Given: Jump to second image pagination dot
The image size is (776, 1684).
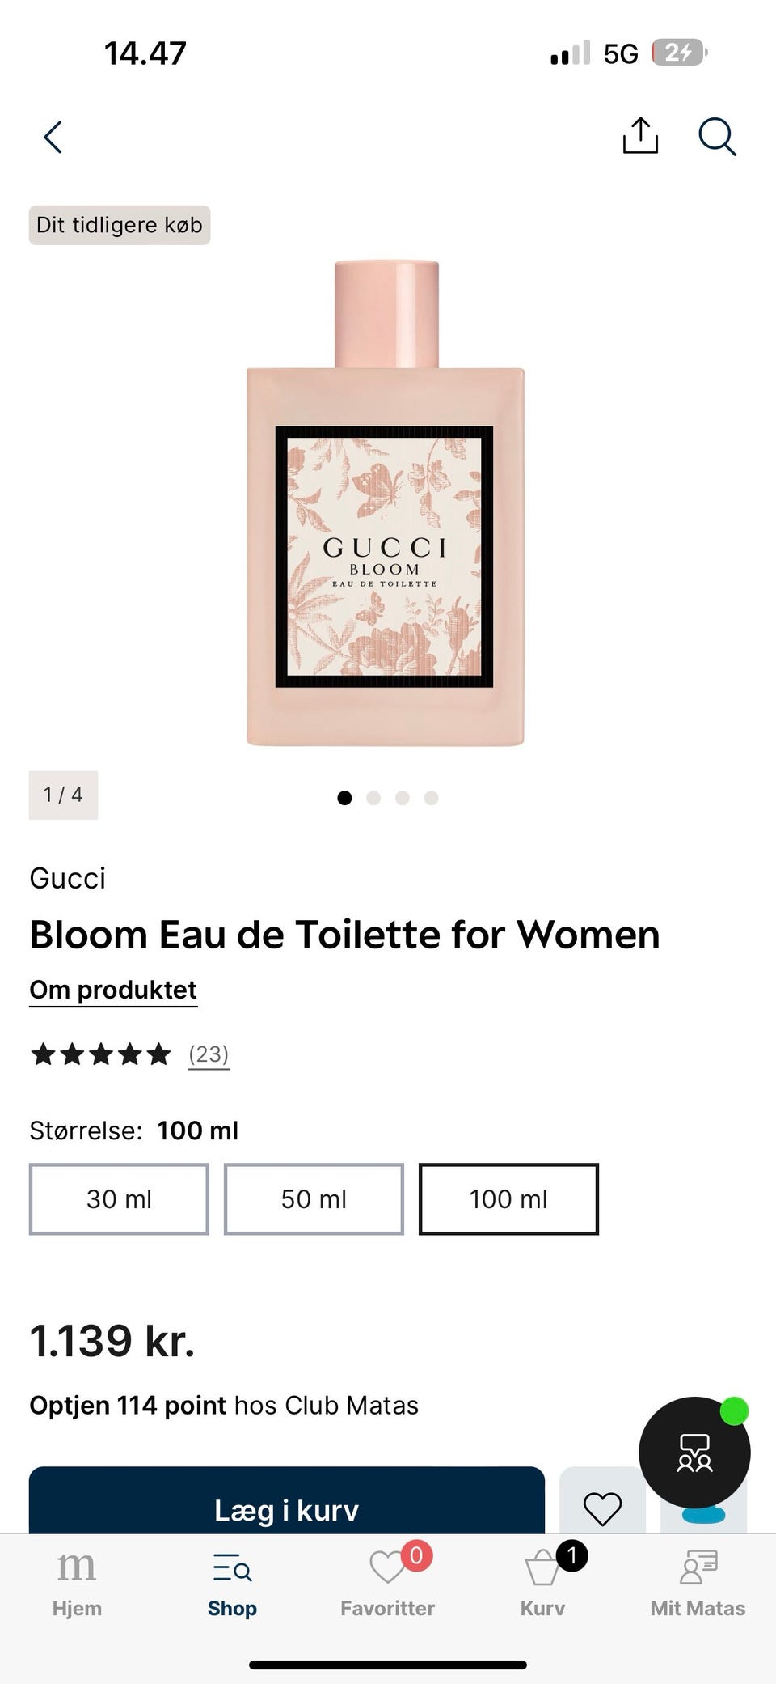Looking at the screenshot, I should (x=373, y=798).
